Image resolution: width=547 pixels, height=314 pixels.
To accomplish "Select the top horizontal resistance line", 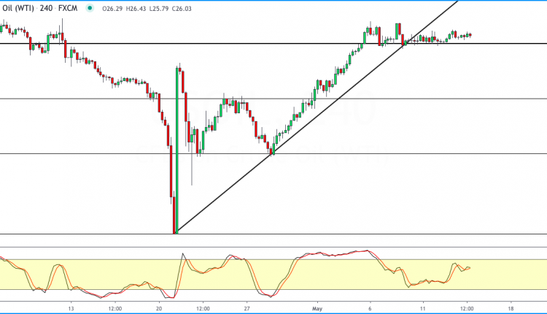I will 219,44.
